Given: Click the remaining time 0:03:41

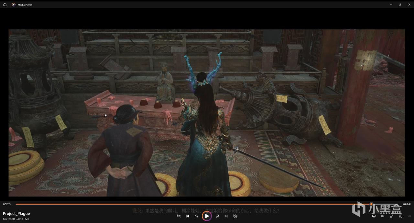Looking at the screenshot, I should (407, 204).
